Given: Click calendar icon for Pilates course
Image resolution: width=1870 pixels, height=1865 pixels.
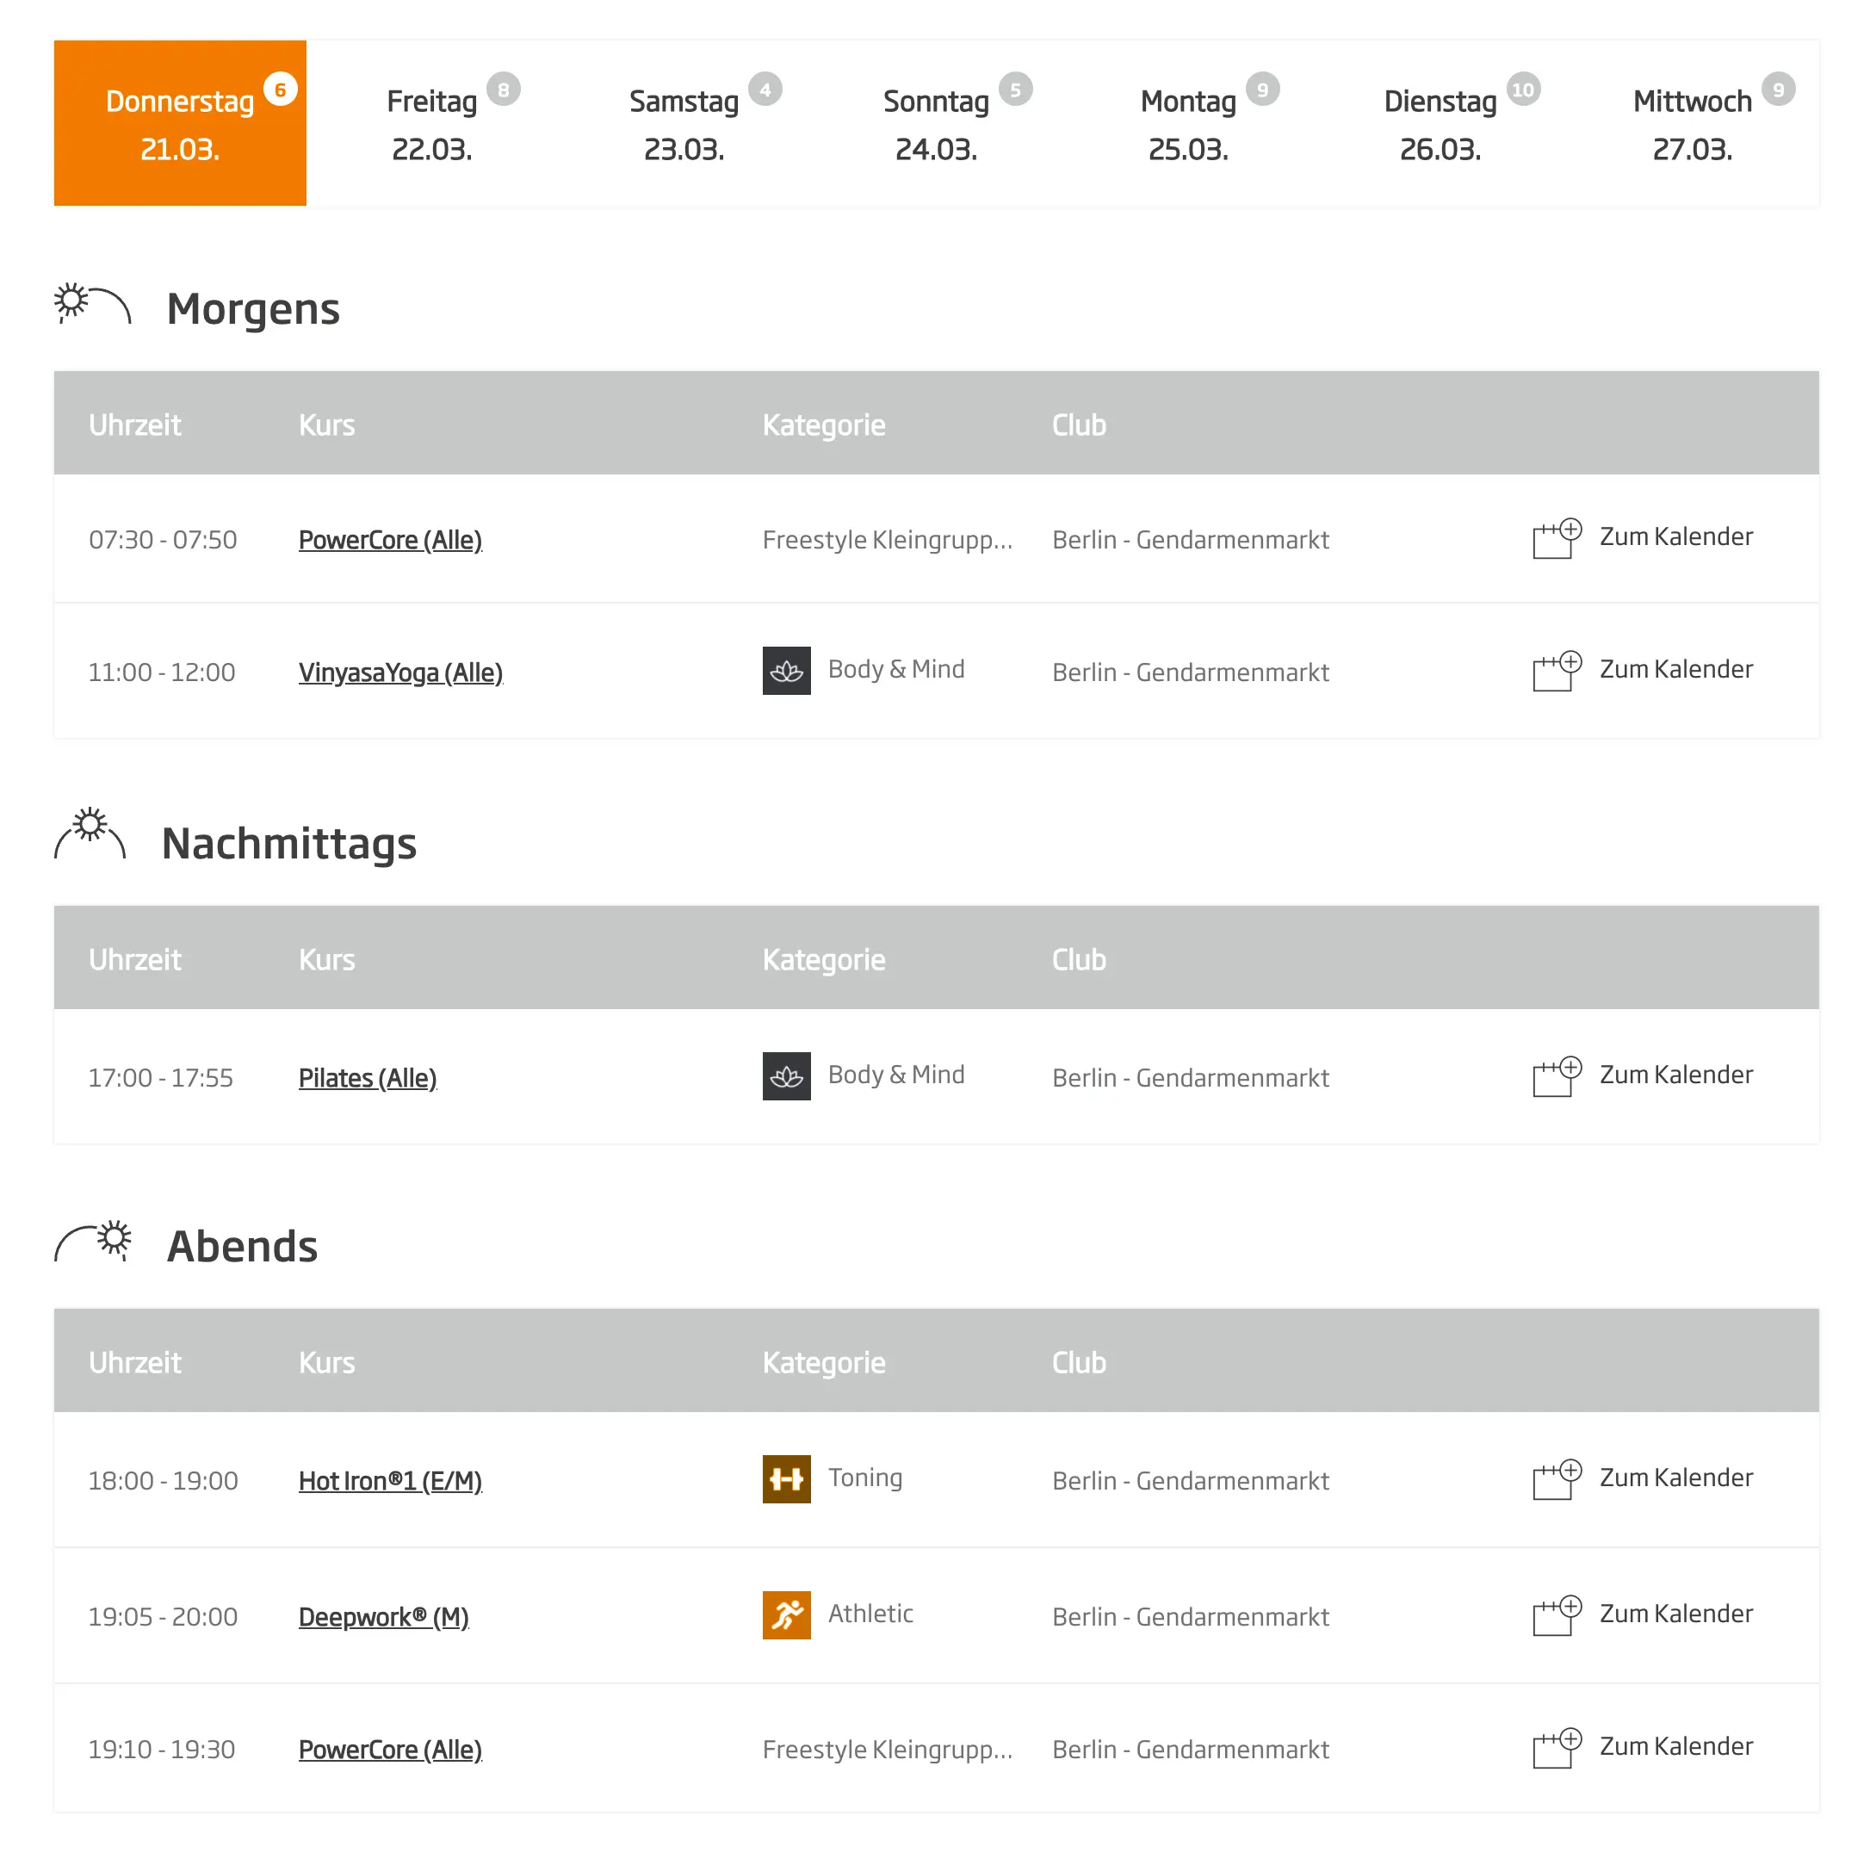Looking at the screenshot, I should [1557, 1076].
